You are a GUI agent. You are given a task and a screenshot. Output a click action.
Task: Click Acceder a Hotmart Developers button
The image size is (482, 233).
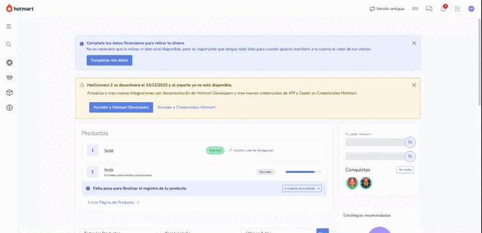[121, 107]
